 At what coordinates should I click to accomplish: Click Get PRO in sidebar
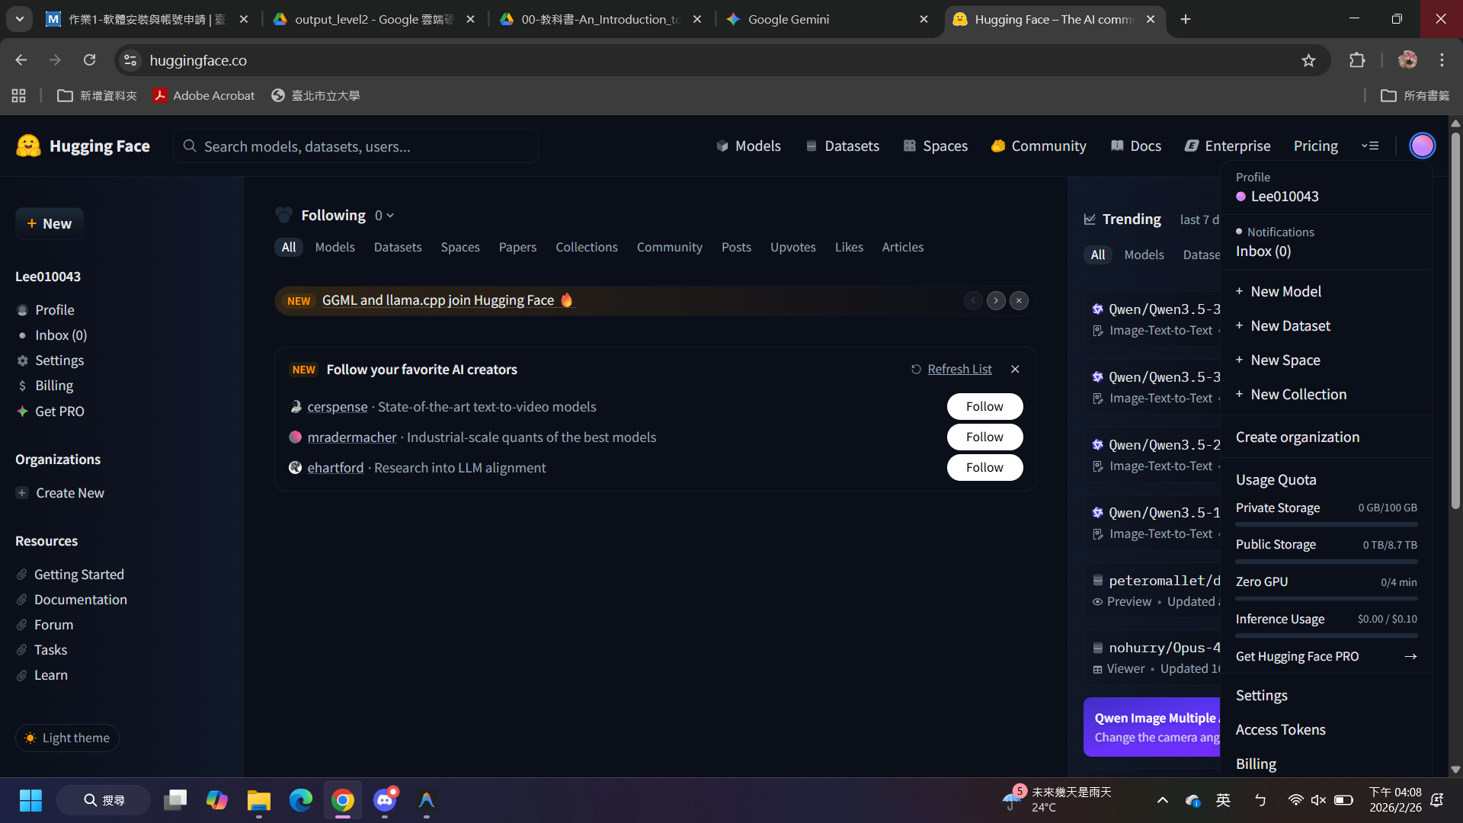pyautogui.click(x=50, y=411)
